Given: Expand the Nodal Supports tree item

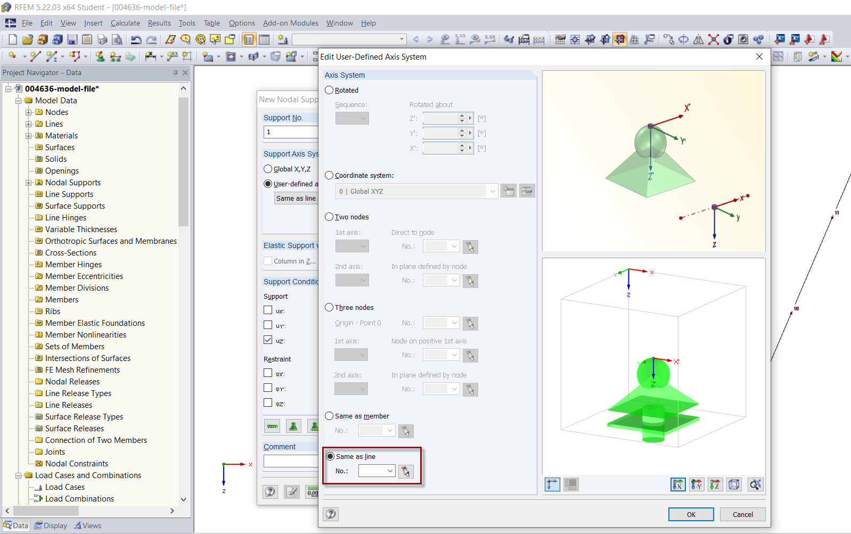Looking at the screenshot, I should pyautogui.click(x=29, y=183).
